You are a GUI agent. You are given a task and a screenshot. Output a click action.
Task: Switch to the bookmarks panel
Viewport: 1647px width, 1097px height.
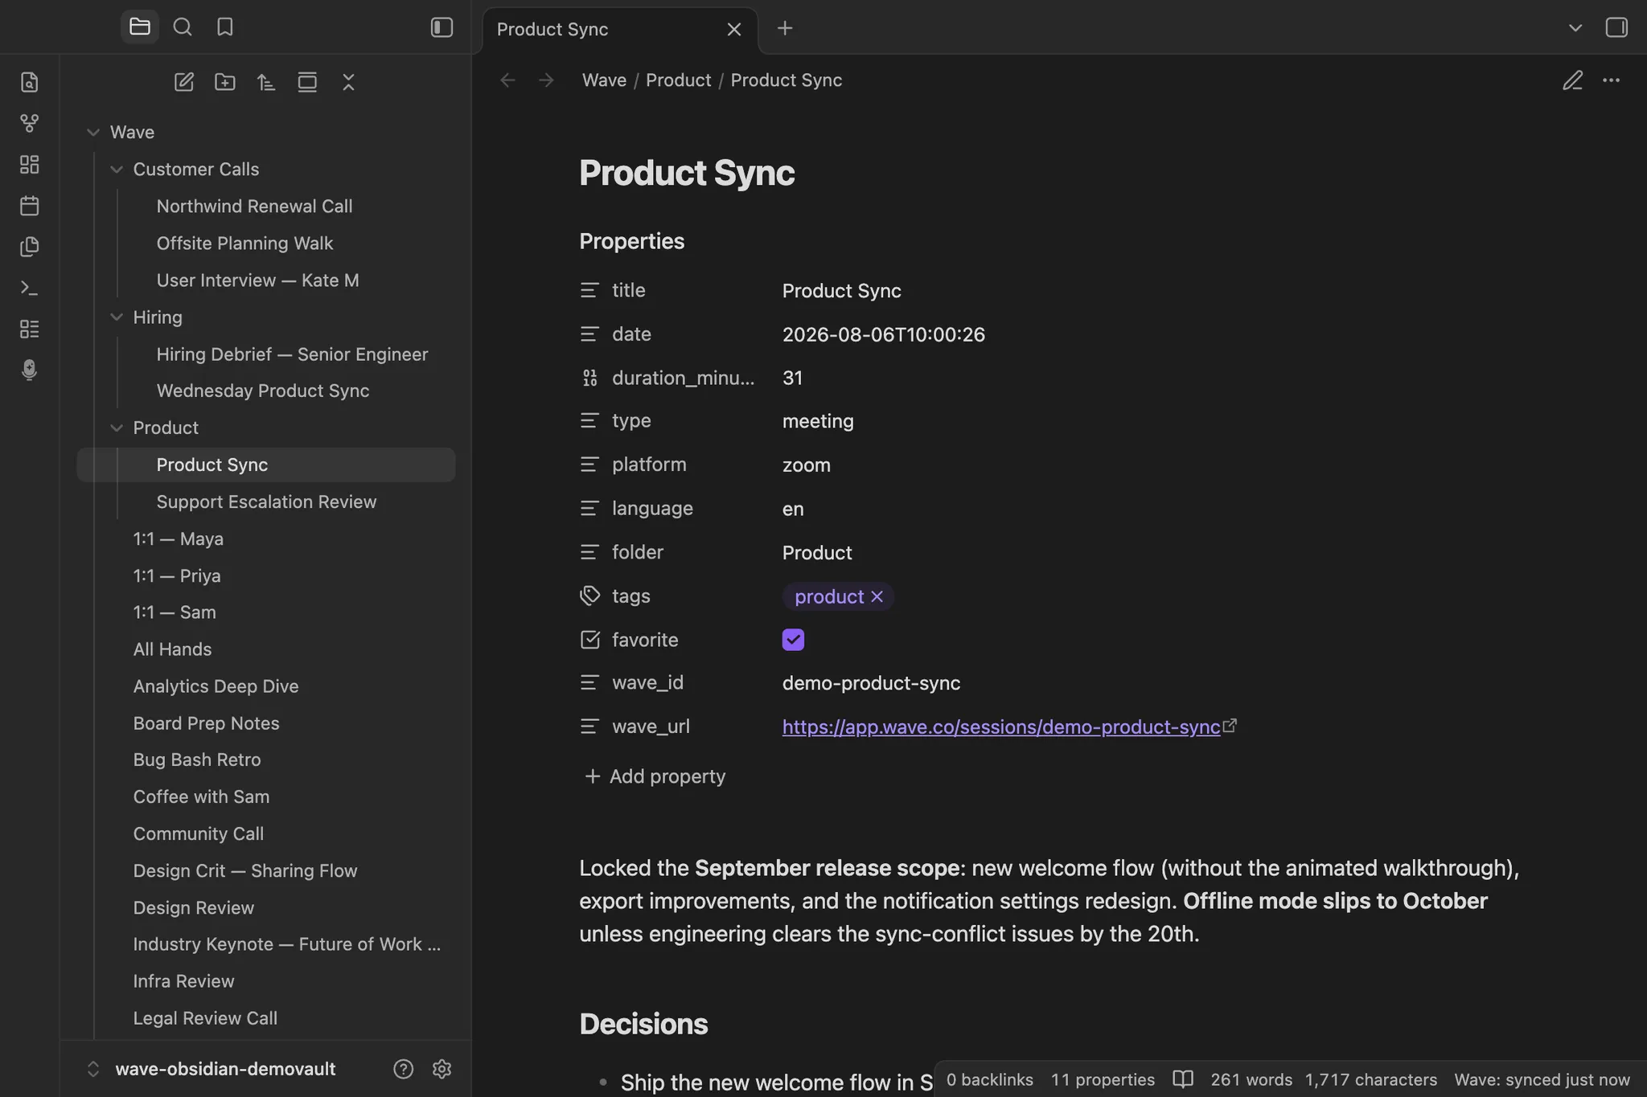[x=225, y=27]
